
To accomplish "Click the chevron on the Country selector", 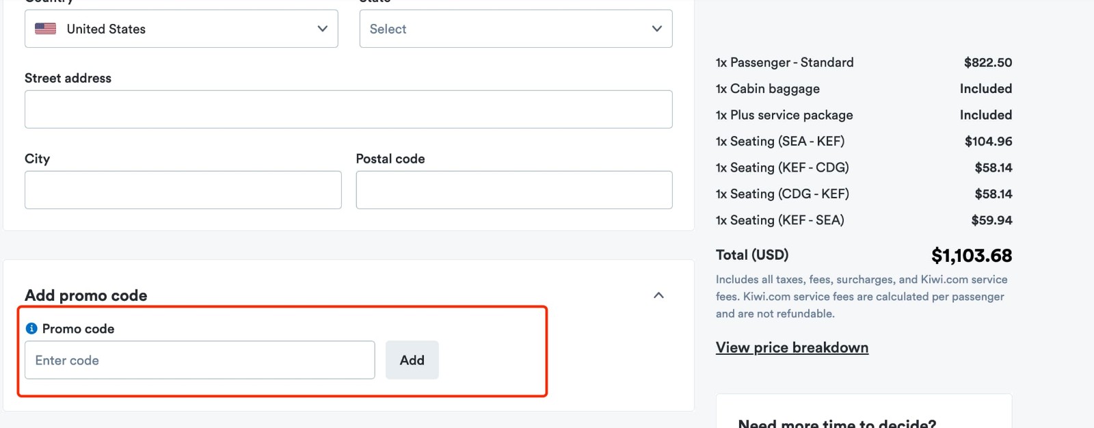I will [x=322, y=29].
